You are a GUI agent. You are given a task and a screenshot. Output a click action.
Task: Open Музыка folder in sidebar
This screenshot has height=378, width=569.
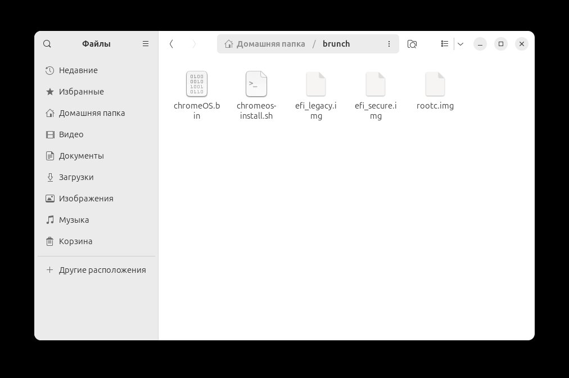(74, 220)
